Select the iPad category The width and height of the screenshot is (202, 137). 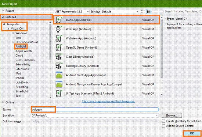[18, 73]
